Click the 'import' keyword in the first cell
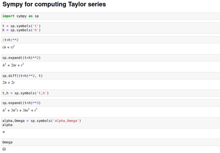The image size is (220, 153). (8, 16)
